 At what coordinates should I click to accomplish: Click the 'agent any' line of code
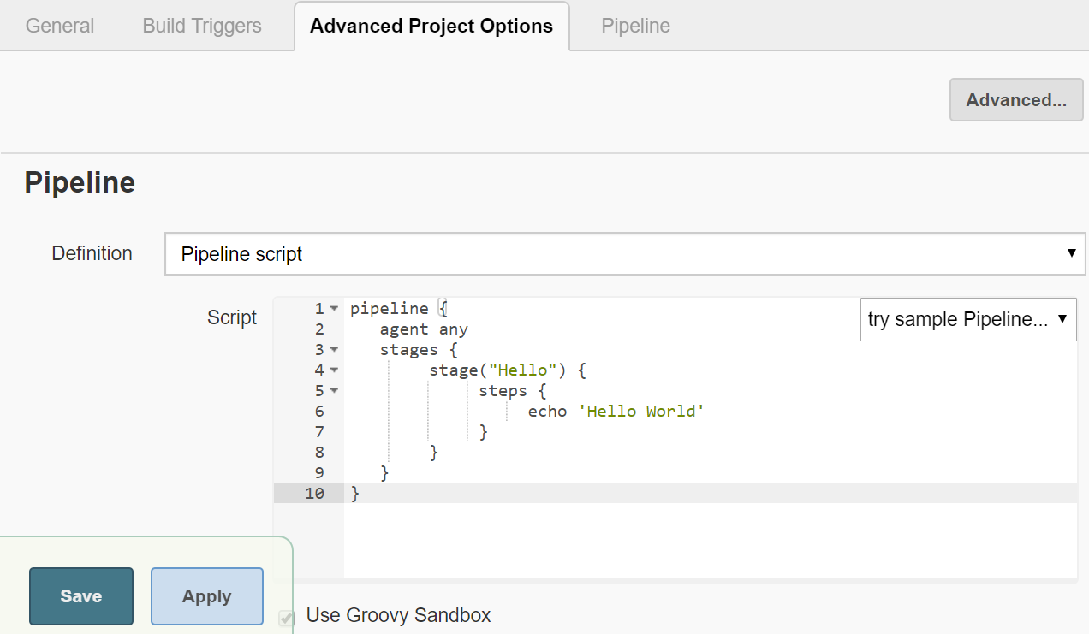click(424, 329)
